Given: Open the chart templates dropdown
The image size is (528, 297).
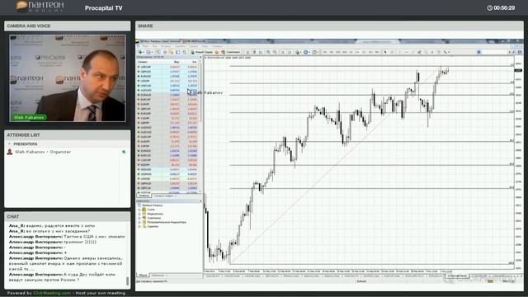Looking at the screenshot, I should tap(315, 52).
